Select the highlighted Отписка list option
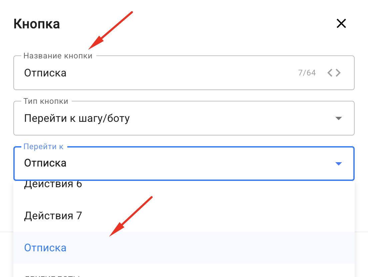Screen dimensions: 368x277 tap(45, 248)
